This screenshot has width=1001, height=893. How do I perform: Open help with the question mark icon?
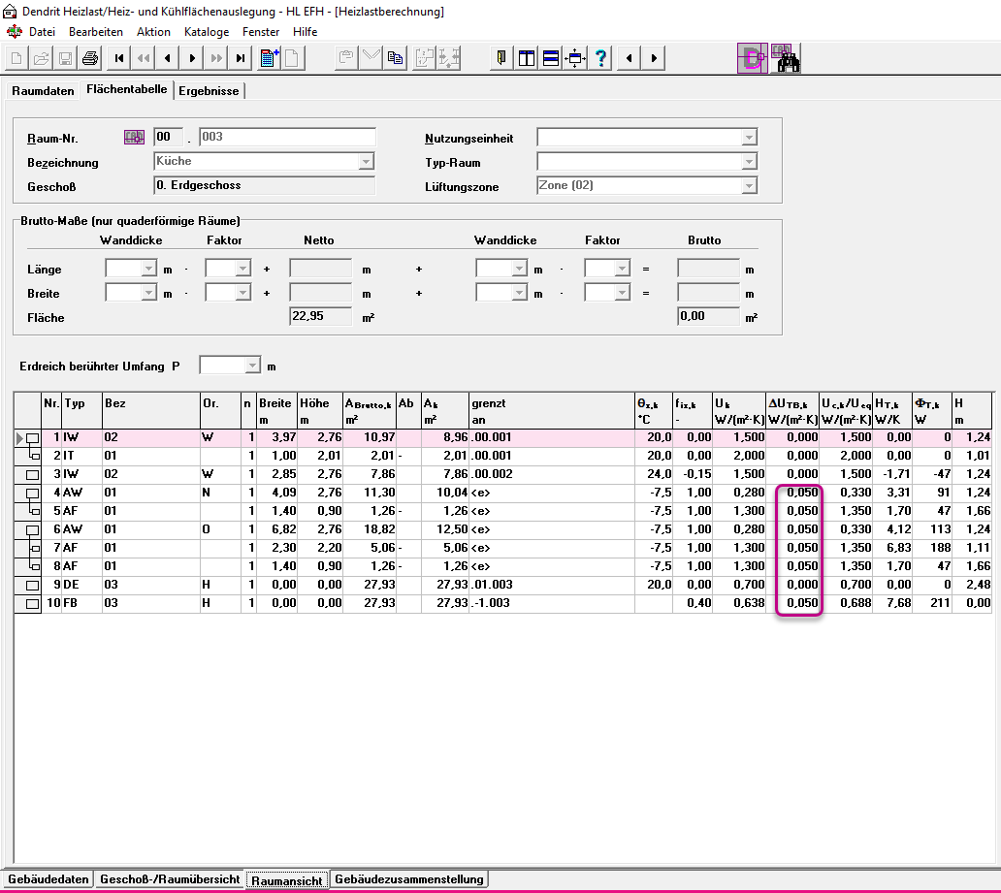point(600,59)
